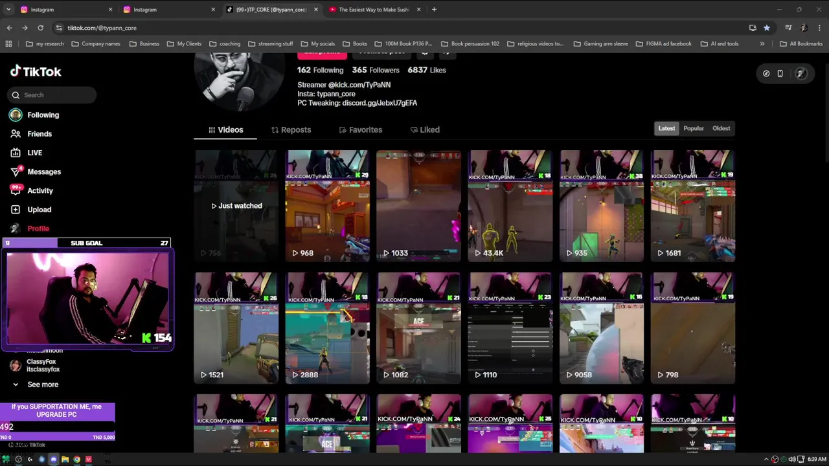829x466 pixels.
Task: Open Chrome in the Windows taskbar
Action: [x=76, y=460]
